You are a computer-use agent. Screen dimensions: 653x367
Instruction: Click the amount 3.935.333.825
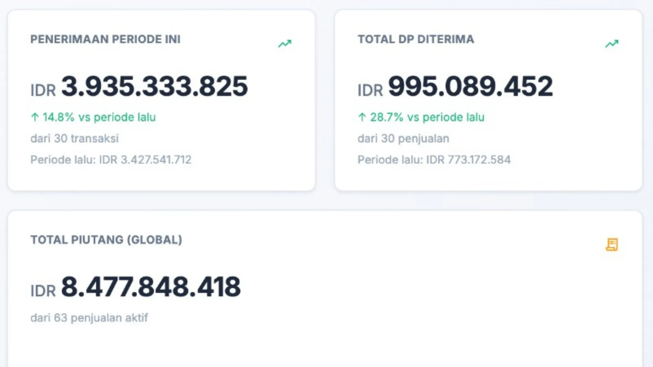[154, 86]
